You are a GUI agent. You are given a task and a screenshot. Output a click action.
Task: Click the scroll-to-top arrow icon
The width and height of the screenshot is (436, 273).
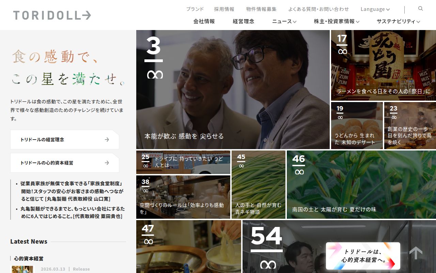[x=416, y=253]
